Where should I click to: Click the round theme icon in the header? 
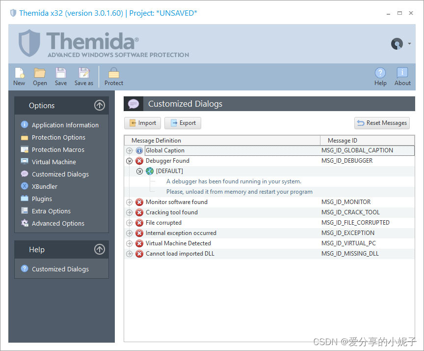(x=397, y=44)
